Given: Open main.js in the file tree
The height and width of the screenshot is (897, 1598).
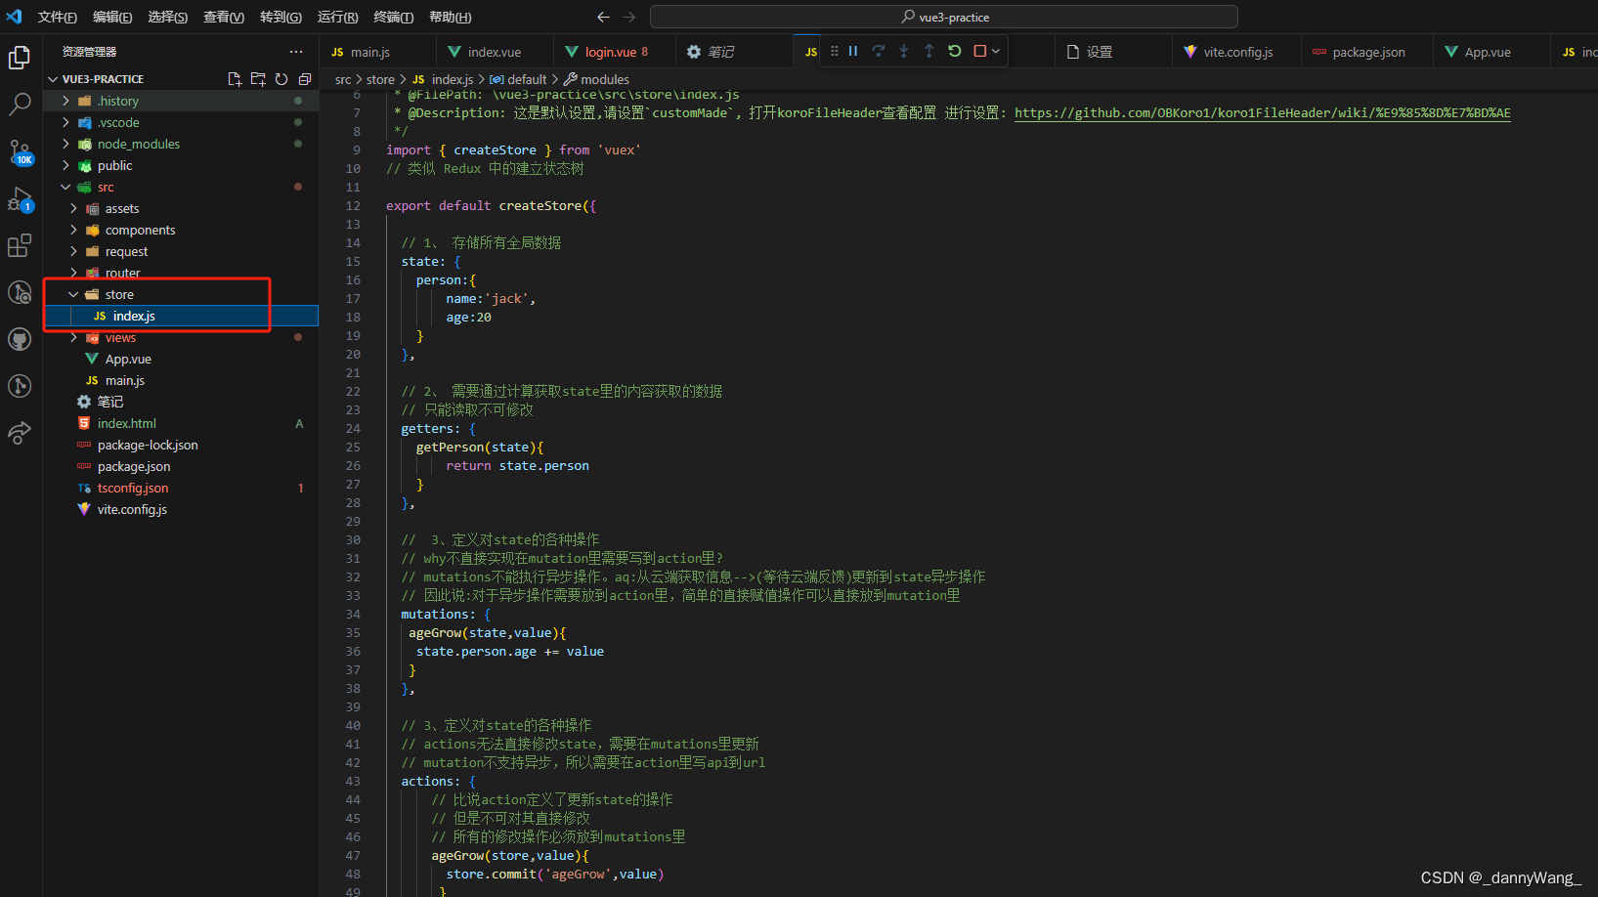Looking at the screenshot, I should coord(181,380).
